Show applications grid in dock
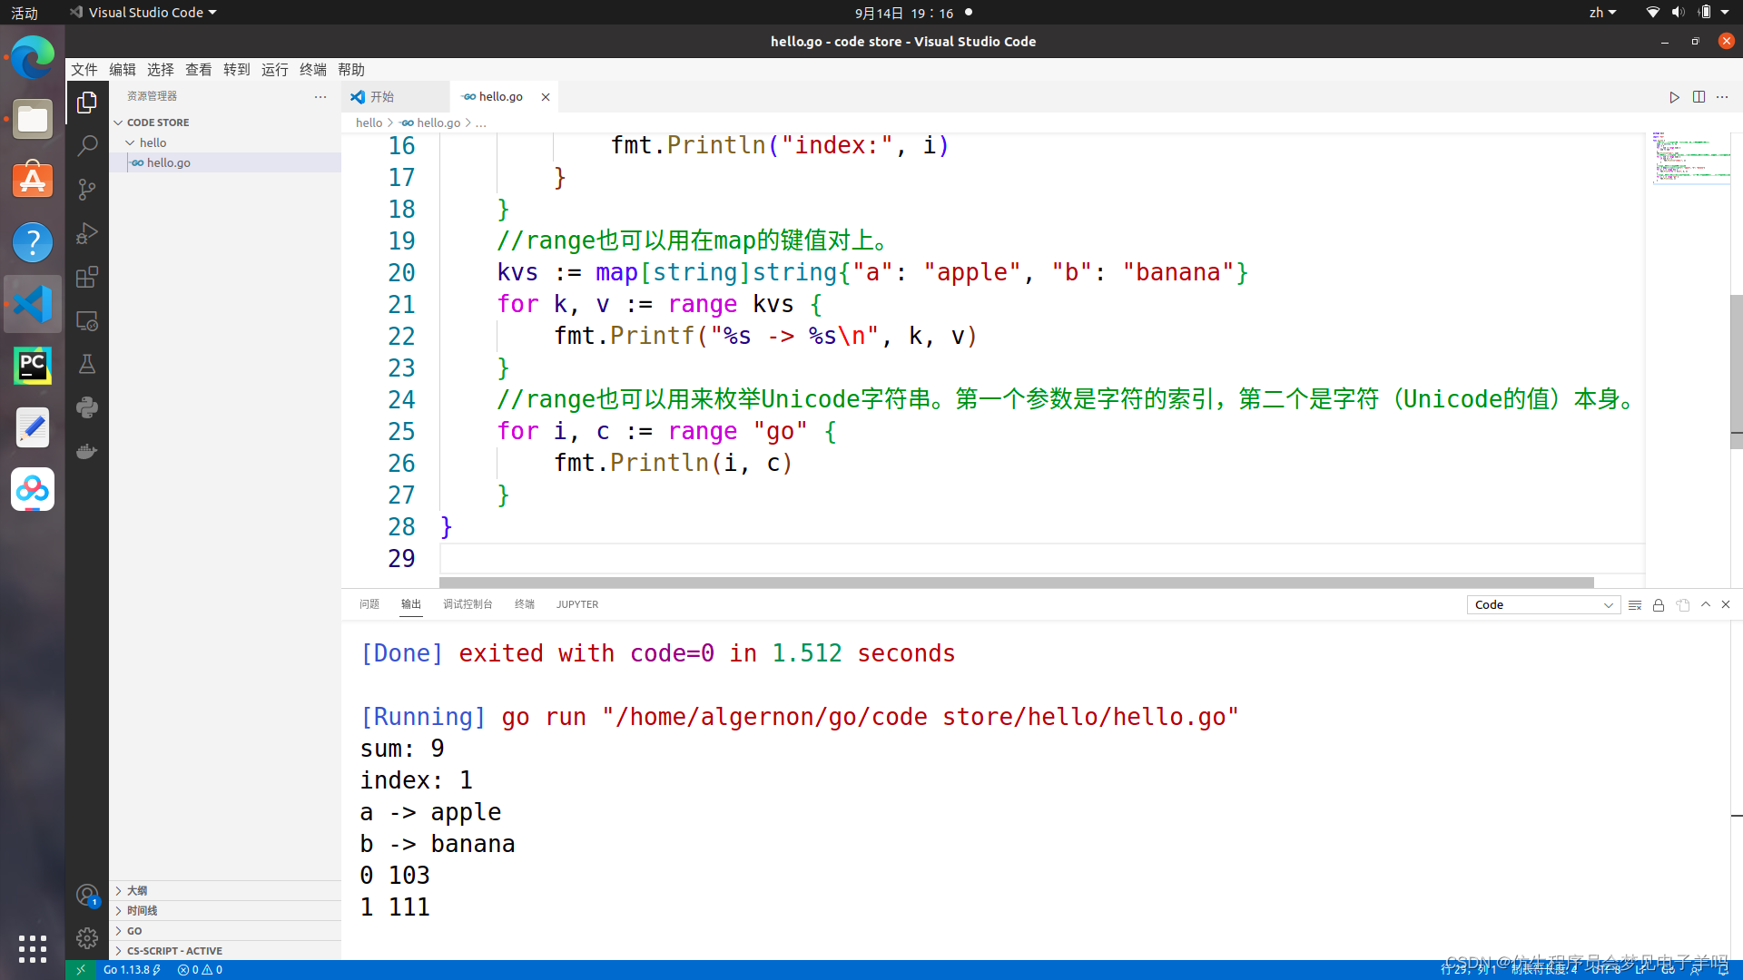 (x=33, y=949)
